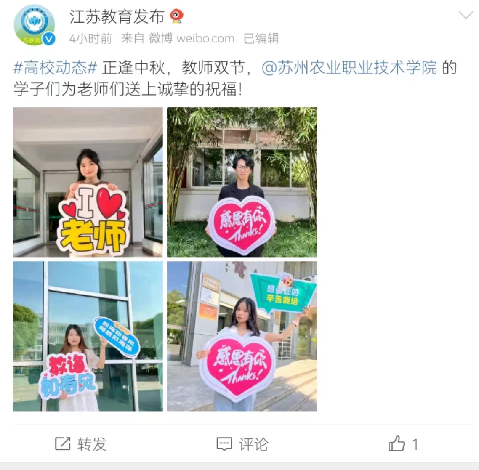Click the 转发 text label
Screen dimensions: 479x470
[92, 444]
